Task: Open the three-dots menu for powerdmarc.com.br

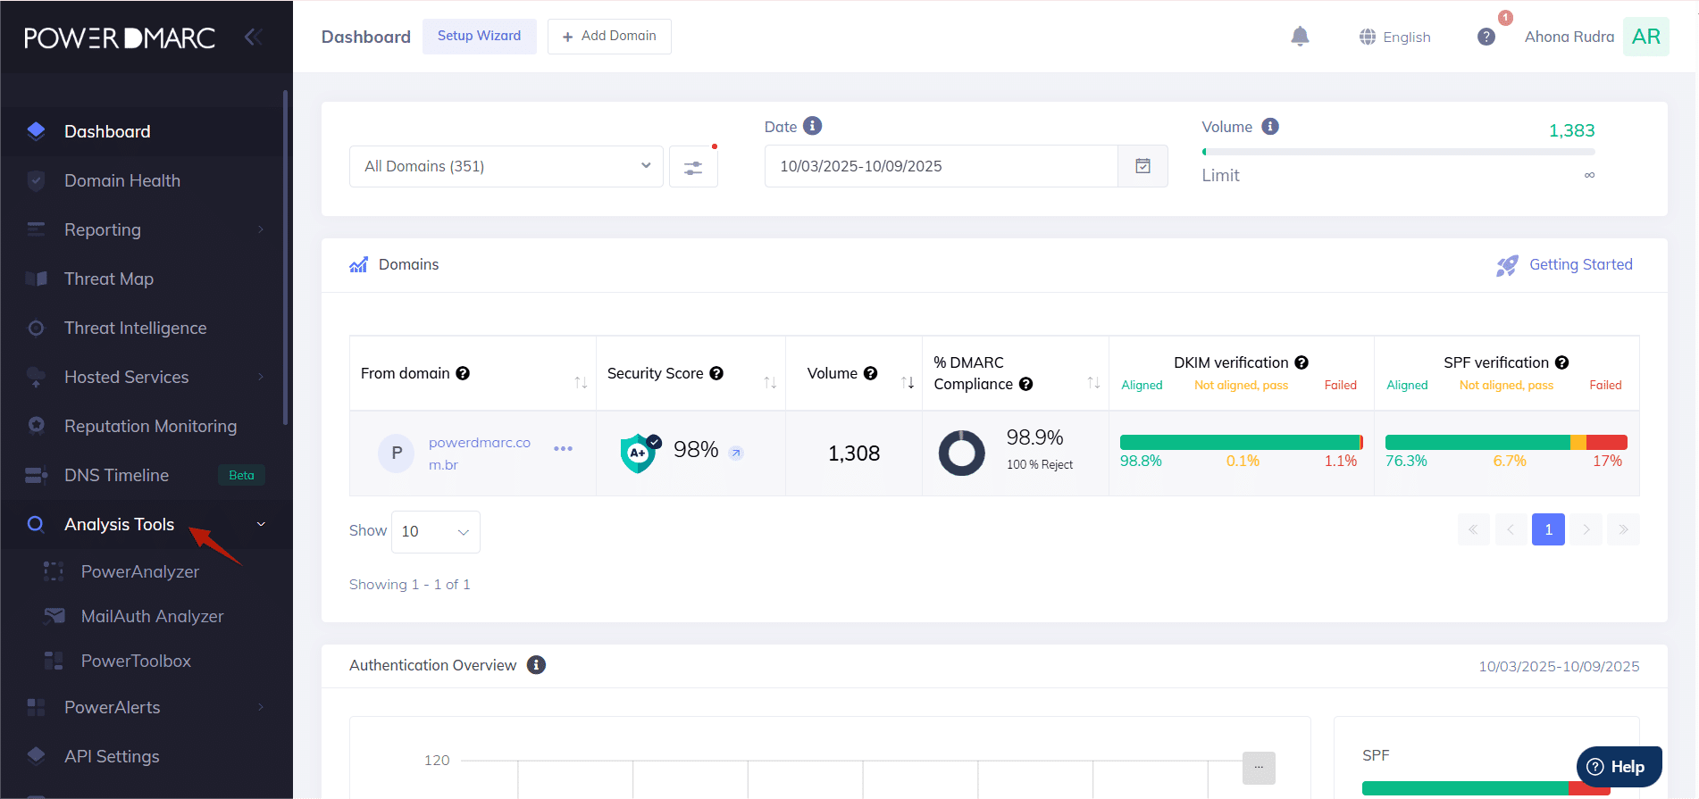Action: point(563,449)
